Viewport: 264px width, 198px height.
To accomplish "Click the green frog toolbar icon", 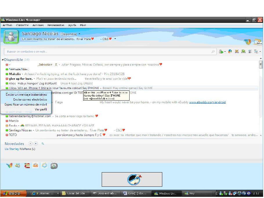I will (x=243, y=51).
